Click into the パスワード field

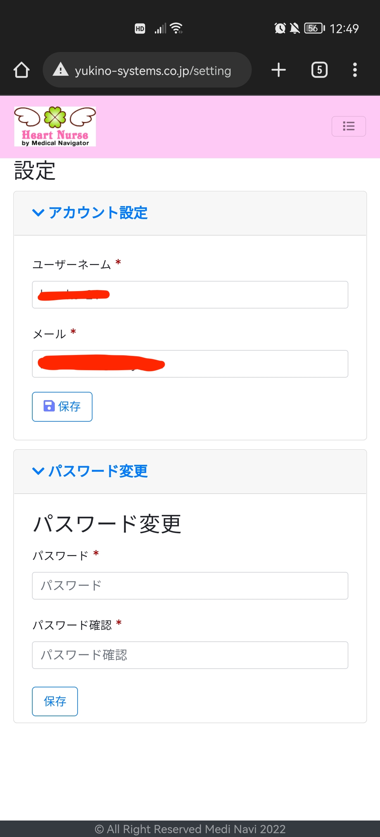pyautogui.click(x=190, y=586)
